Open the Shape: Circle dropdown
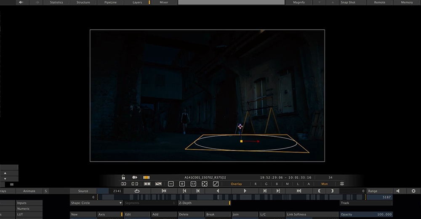 point(96,203)
